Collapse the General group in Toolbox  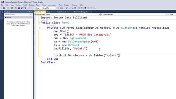5,17
